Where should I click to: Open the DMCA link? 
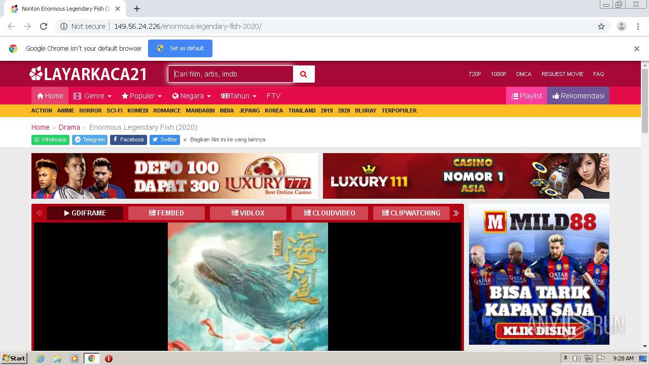coord(524,74)
